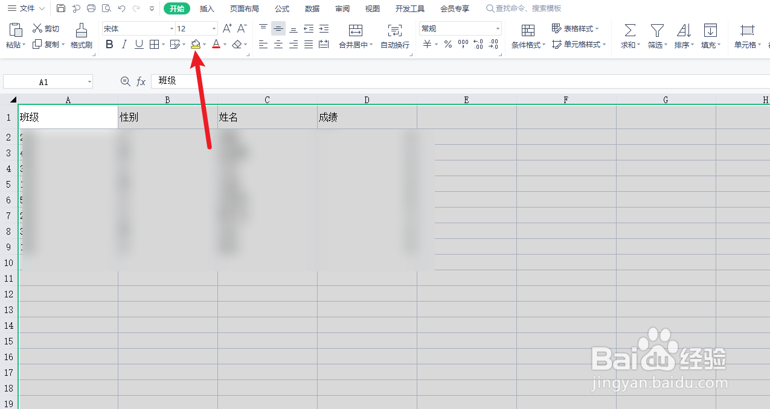Screen dimensions: 770x409
Task: Apply cell borders icon
Action: coord(154,44)
